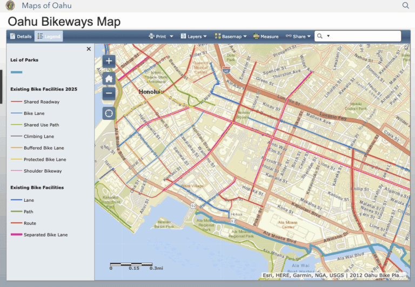
Task: Open the Maps of Oahu link
Action: coord(46,5)
